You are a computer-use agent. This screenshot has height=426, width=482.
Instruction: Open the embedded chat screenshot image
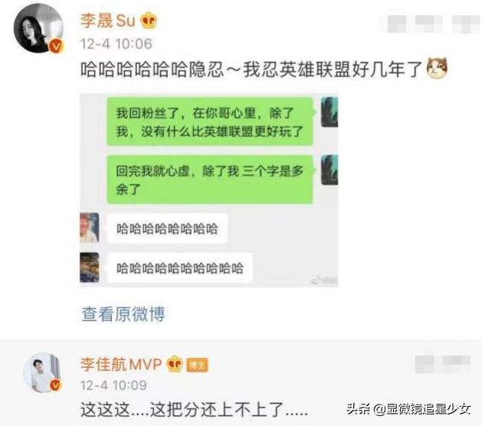(209, 190)
